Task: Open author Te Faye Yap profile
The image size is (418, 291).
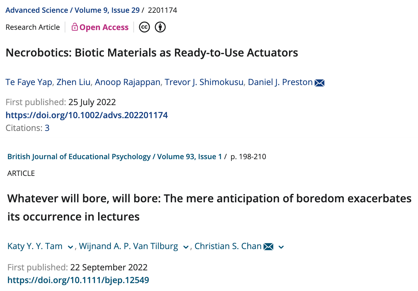Action: [x=29, y=82]
